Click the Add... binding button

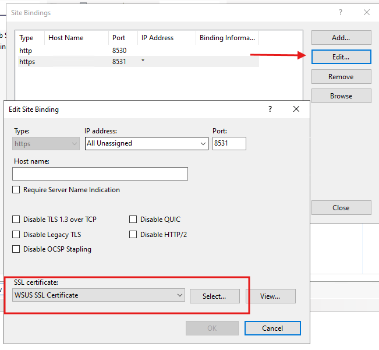[341, 38]
